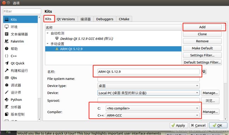Select the Kits sidebar category icon
This screenshot has height=135, width=229.
7,19
